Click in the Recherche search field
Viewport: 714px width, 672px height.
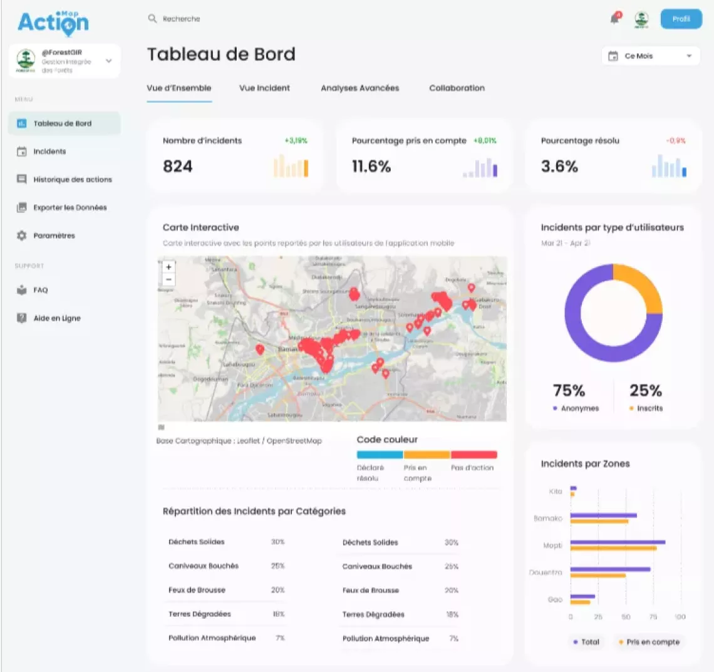(181, 19)
